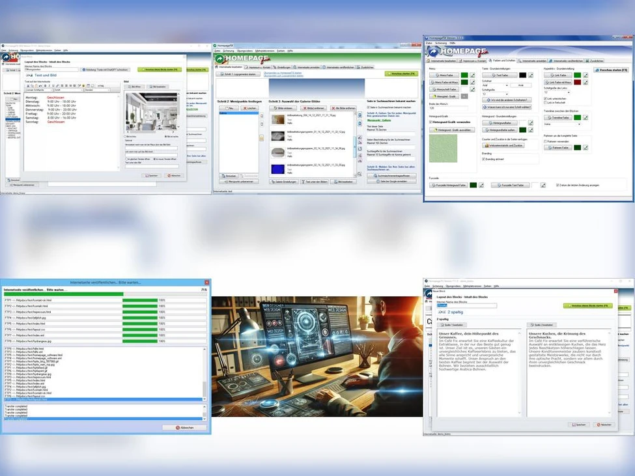The image size is (635, 476).
Task: Toggle Link unterstreichen checkbox
Action: point(545,99)
